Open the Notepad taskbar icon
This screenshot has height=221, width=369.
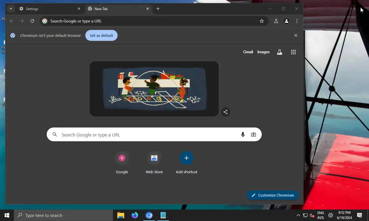163,215
